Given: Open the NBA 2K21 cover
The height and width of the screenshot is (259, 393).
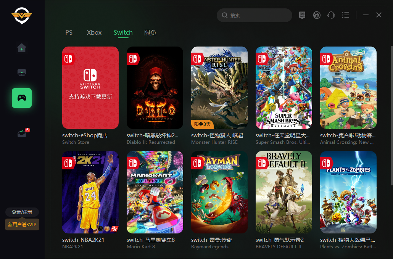Looking at the screenshot, I should (x=90, y=192).
